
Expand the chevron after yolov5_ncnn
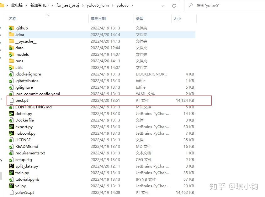[113, 6]
